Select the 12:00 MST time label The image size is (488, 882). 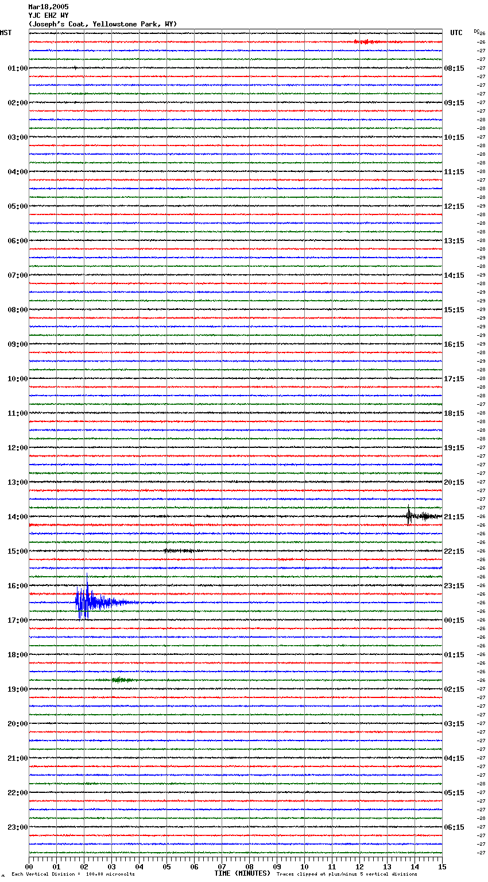pyautogui.click(x=18, y=448)
